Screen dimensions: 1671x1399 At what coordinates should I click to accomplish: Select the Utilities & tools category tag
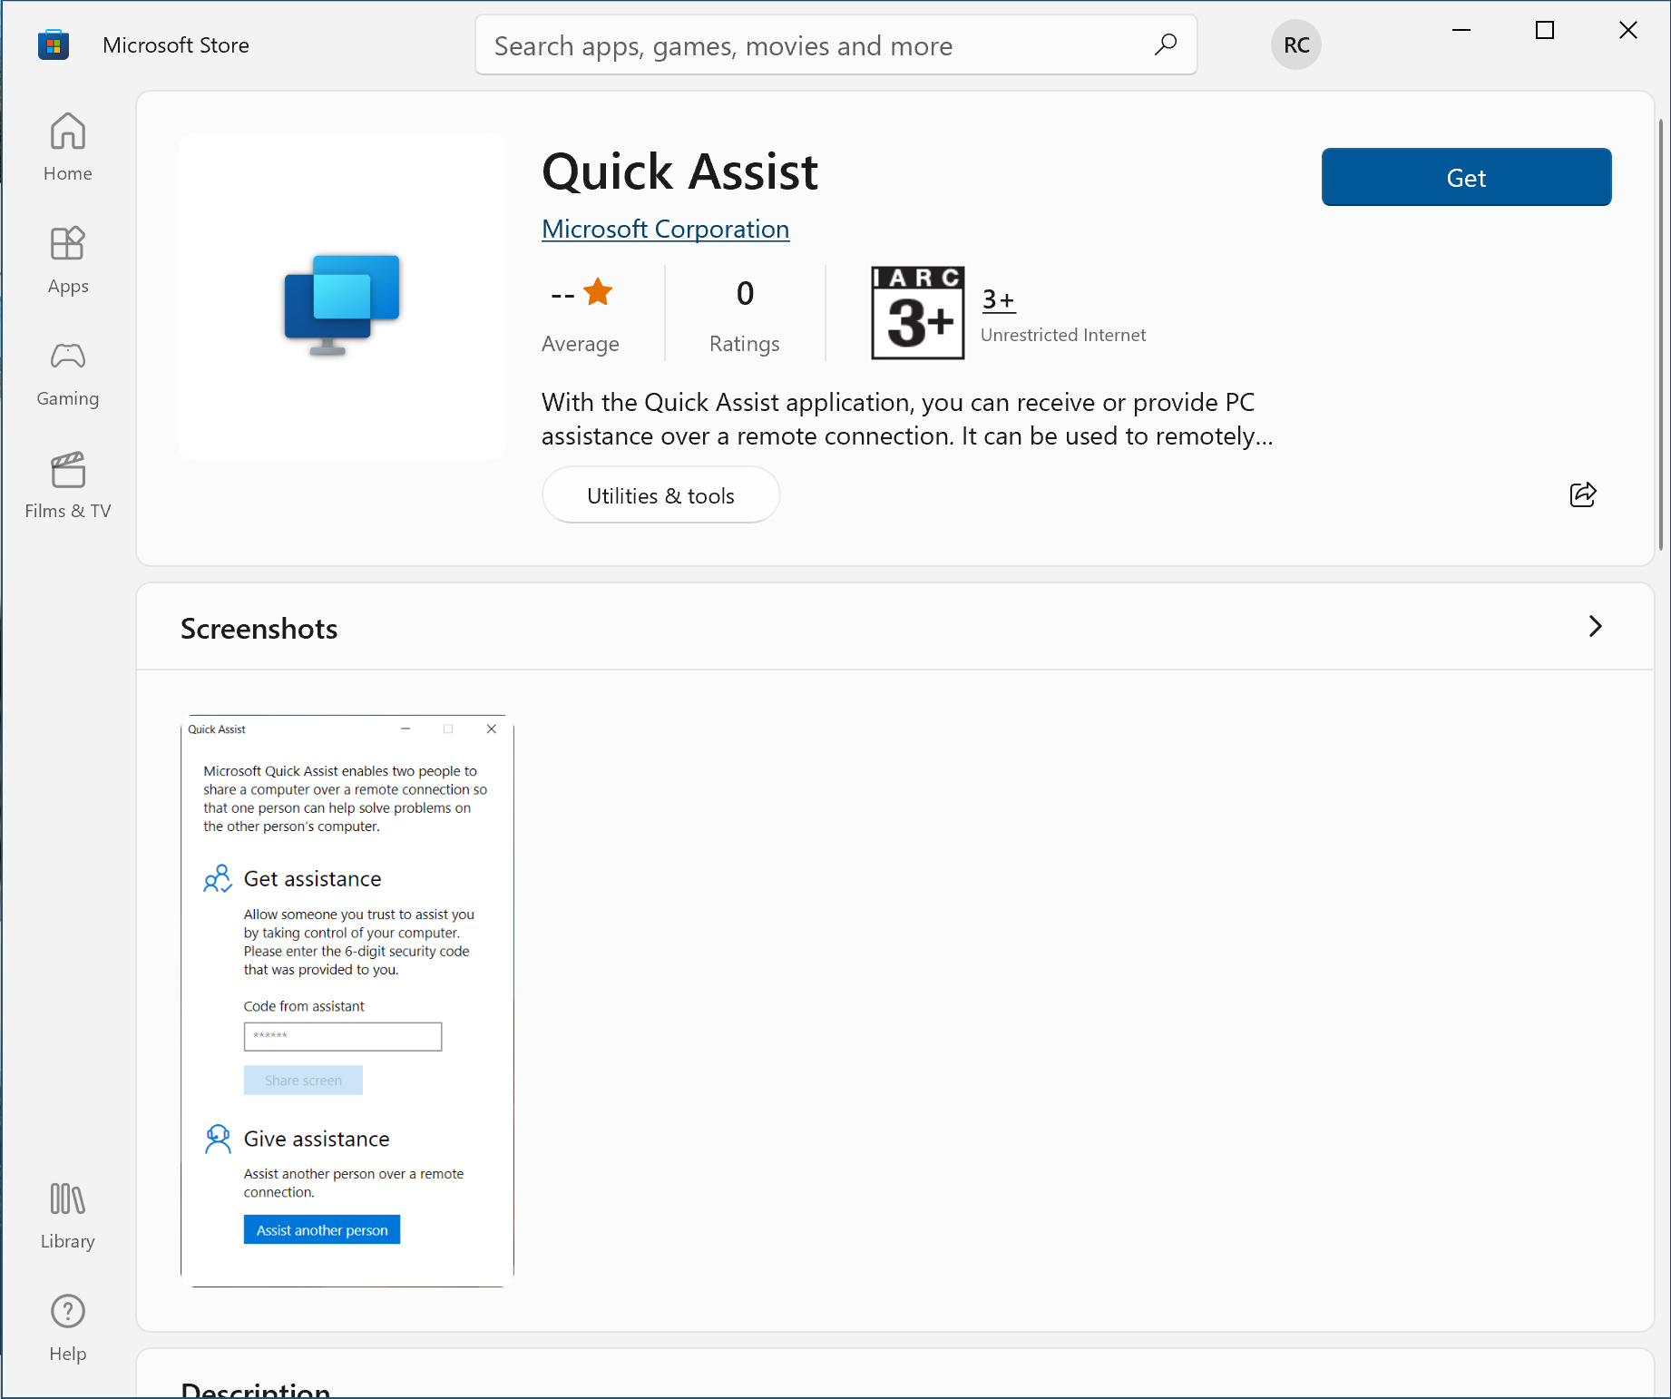pos(660,495)
